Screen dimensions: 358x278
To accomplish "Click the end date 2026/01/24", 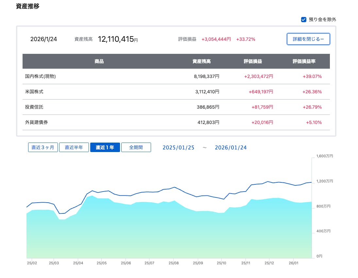I will pyautogui.click(x=231, y=148).
